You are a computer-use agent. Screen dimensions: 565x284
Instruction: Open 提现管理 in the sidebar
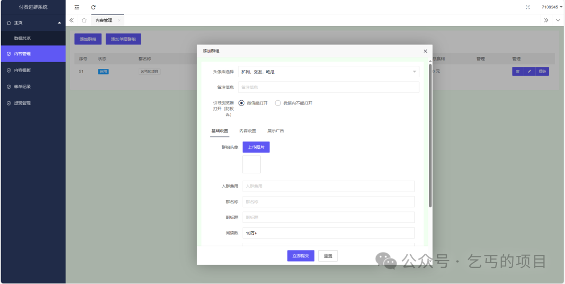[33, 103]
